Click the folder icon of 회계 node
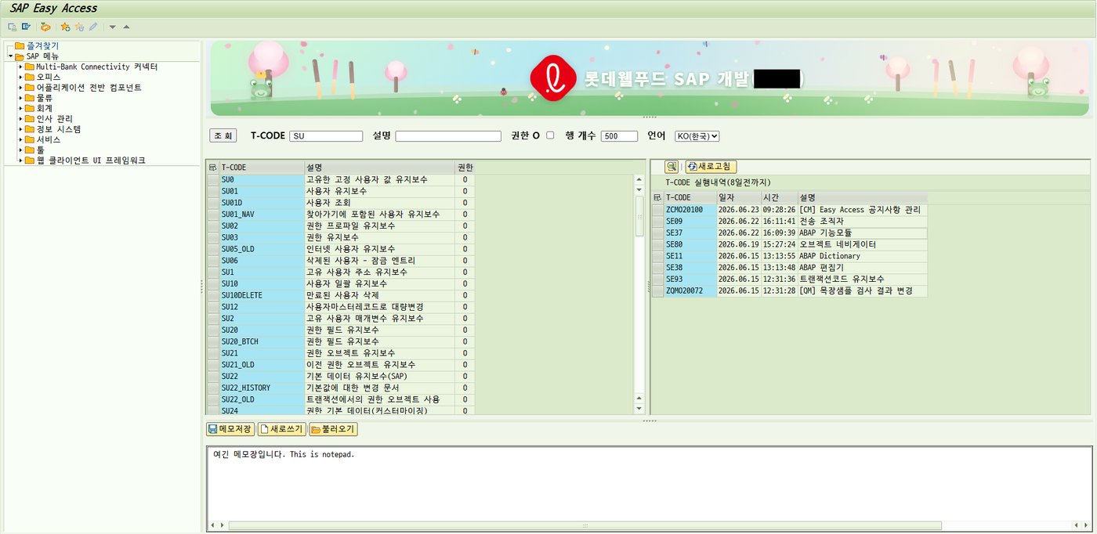Viewport: 1097px width, 534px height. pos(30,108)
